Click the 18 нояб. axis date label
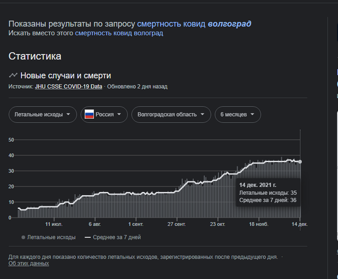 click(x=259, y=224)
